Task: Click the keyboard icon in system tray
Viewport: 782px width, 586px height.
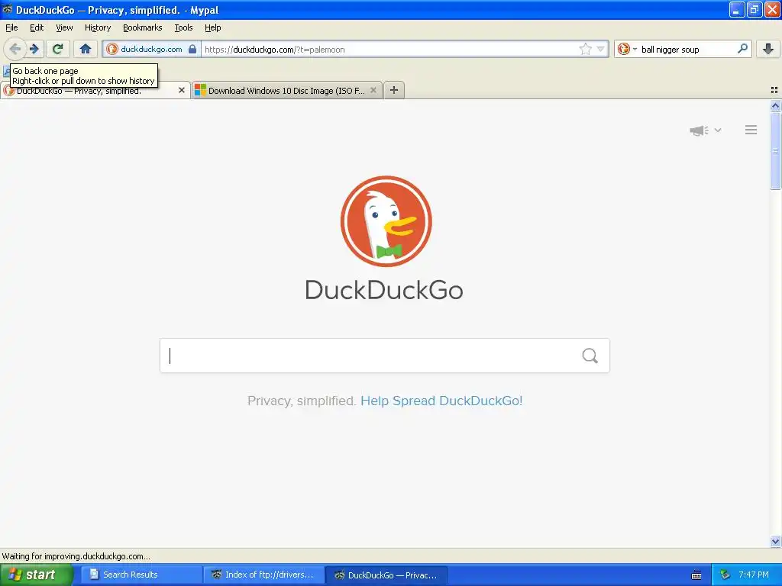Action: (696, 575)
